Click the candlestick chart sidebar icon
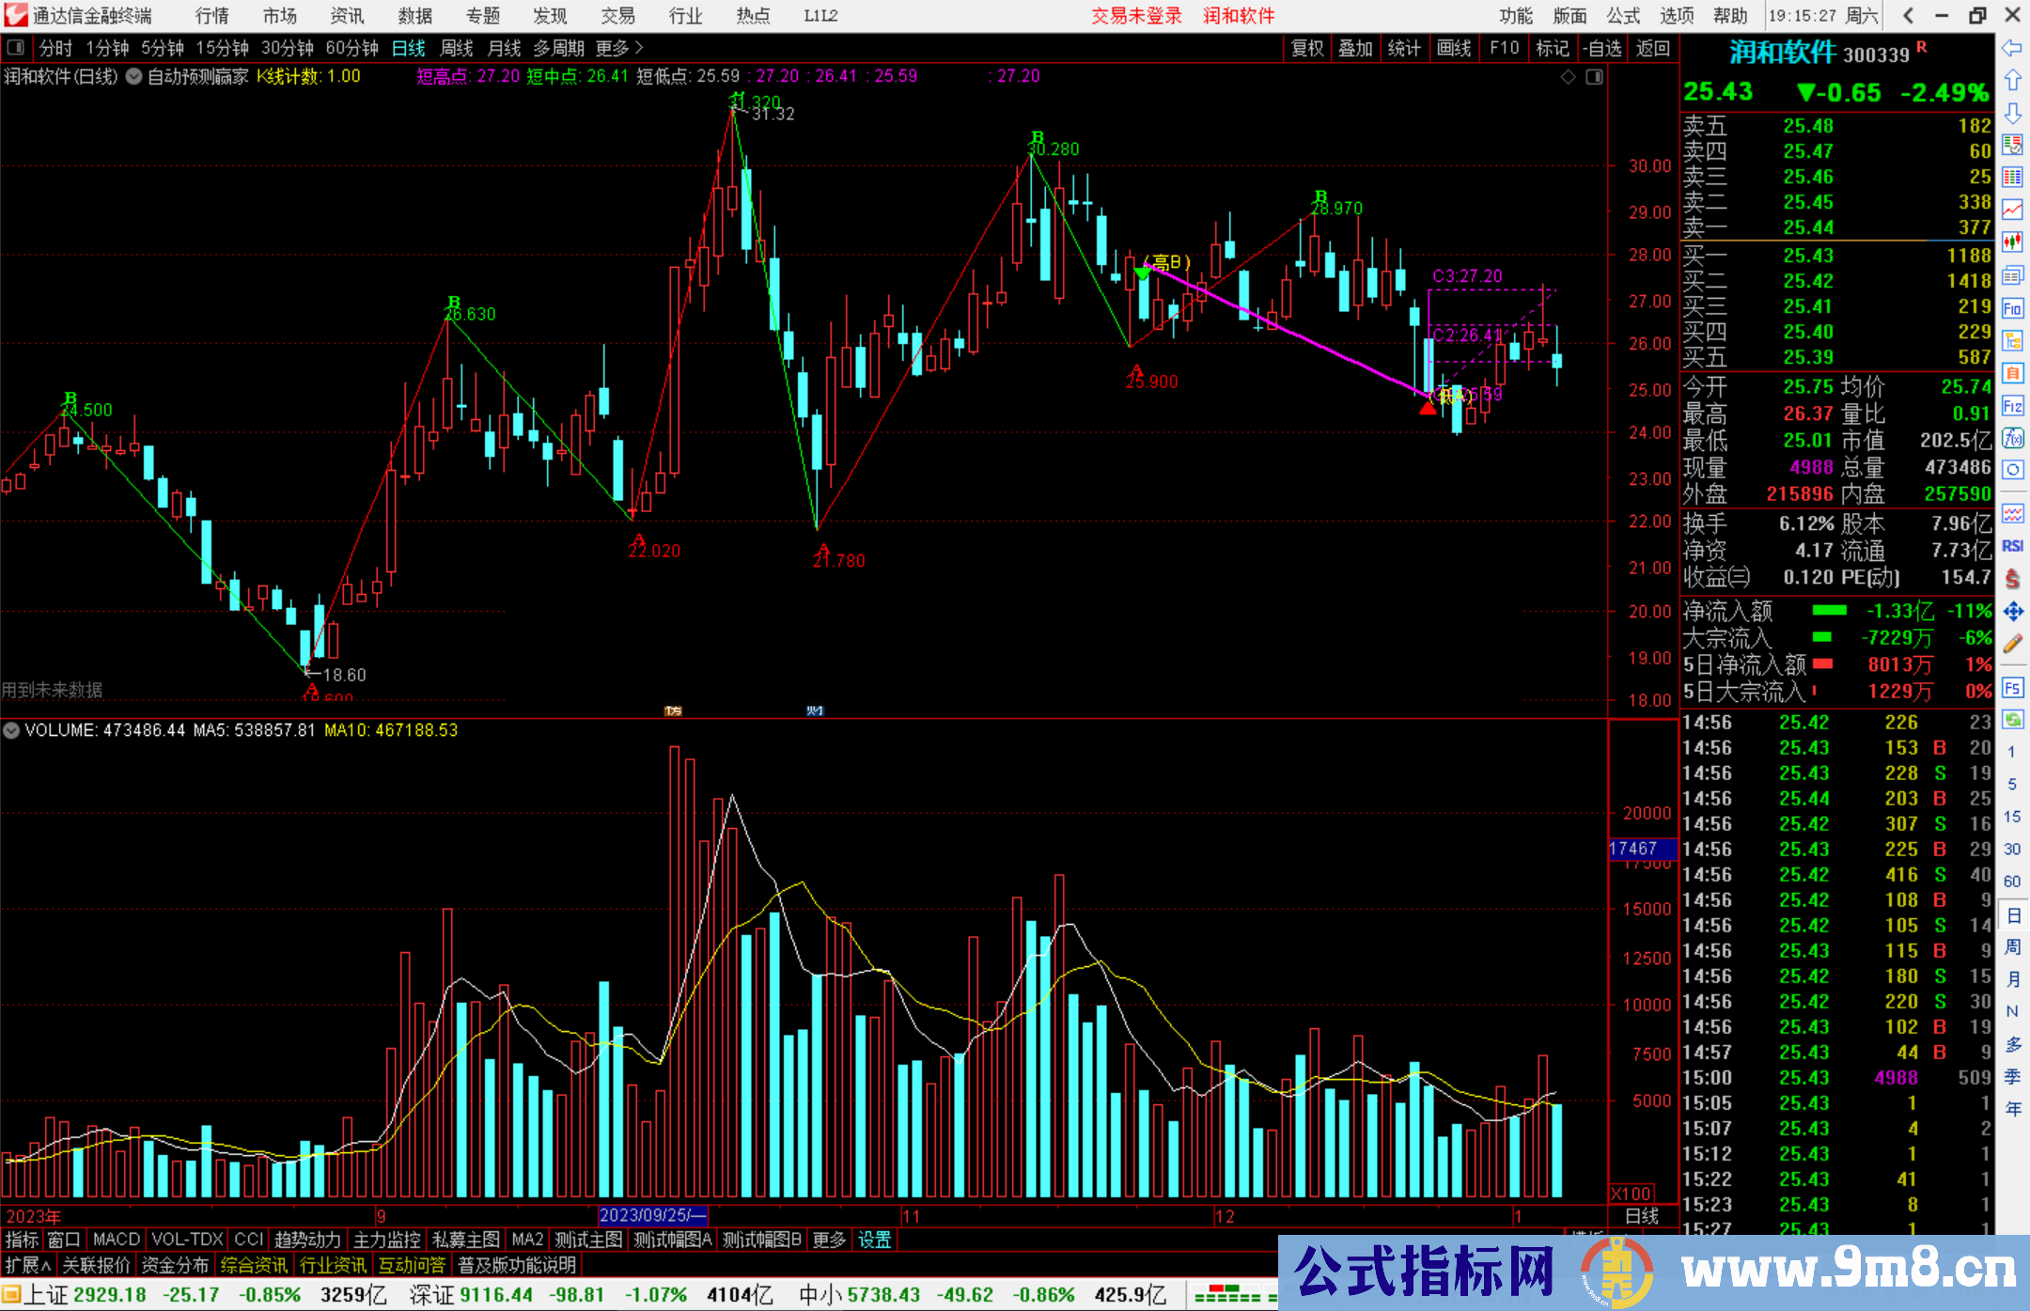 pyautogui.click(x=2012, y=242)
